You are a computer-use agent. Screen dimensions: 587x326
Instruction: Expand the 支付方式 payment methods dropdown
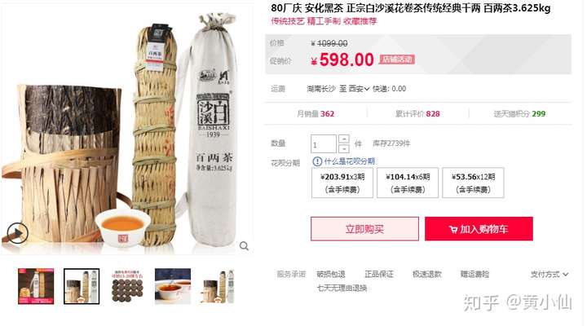[x=549, y=275]
